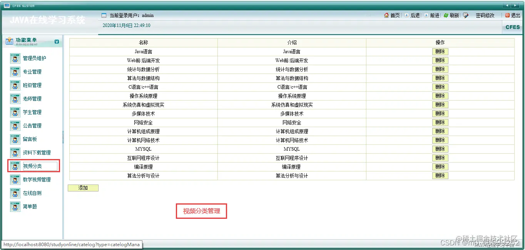Click MYSQL in the 名称 column
Viewport: 525px width, 250px height.
(144, 149)
